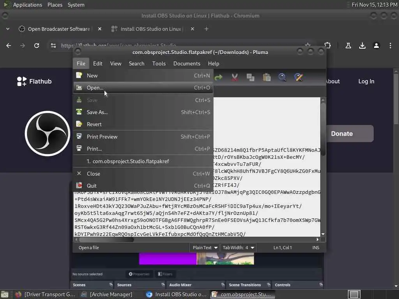Choose Quit from the File menu
The image size is (399, 299).
tap(143, 186)
